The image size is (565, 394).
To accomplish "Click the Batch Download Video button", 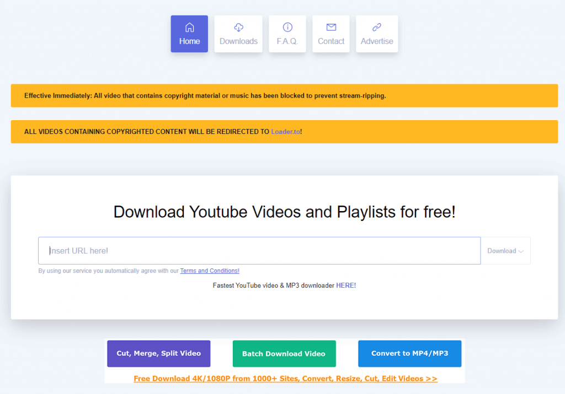I will coord(284,353).
